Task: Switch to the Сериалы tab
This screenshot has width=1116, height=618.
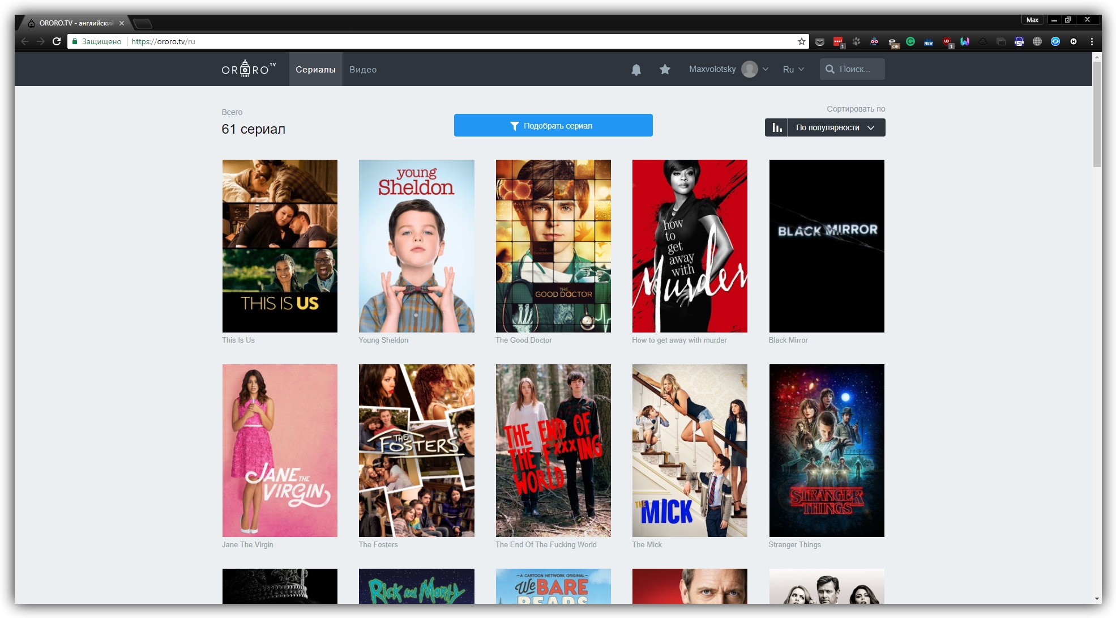Action: point(315,69)
